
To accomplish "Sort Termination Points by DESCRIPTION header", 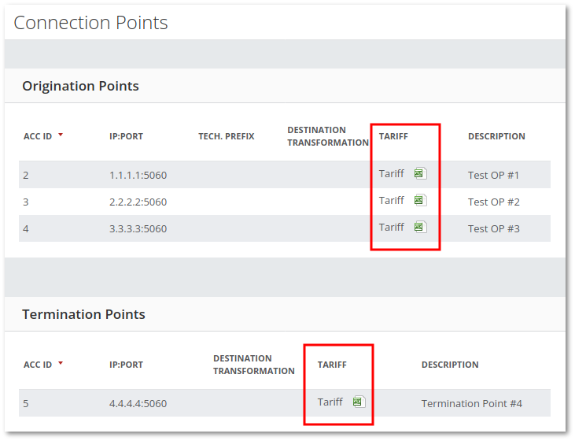I will (450, 365).
